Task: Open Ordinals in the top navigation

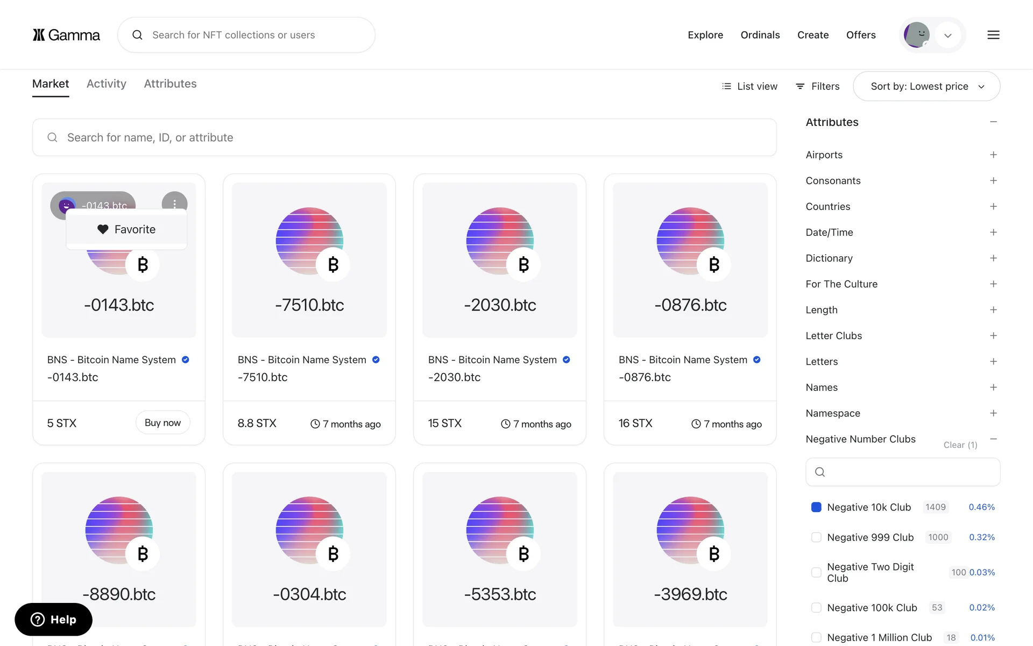Action: pos(760,35)
